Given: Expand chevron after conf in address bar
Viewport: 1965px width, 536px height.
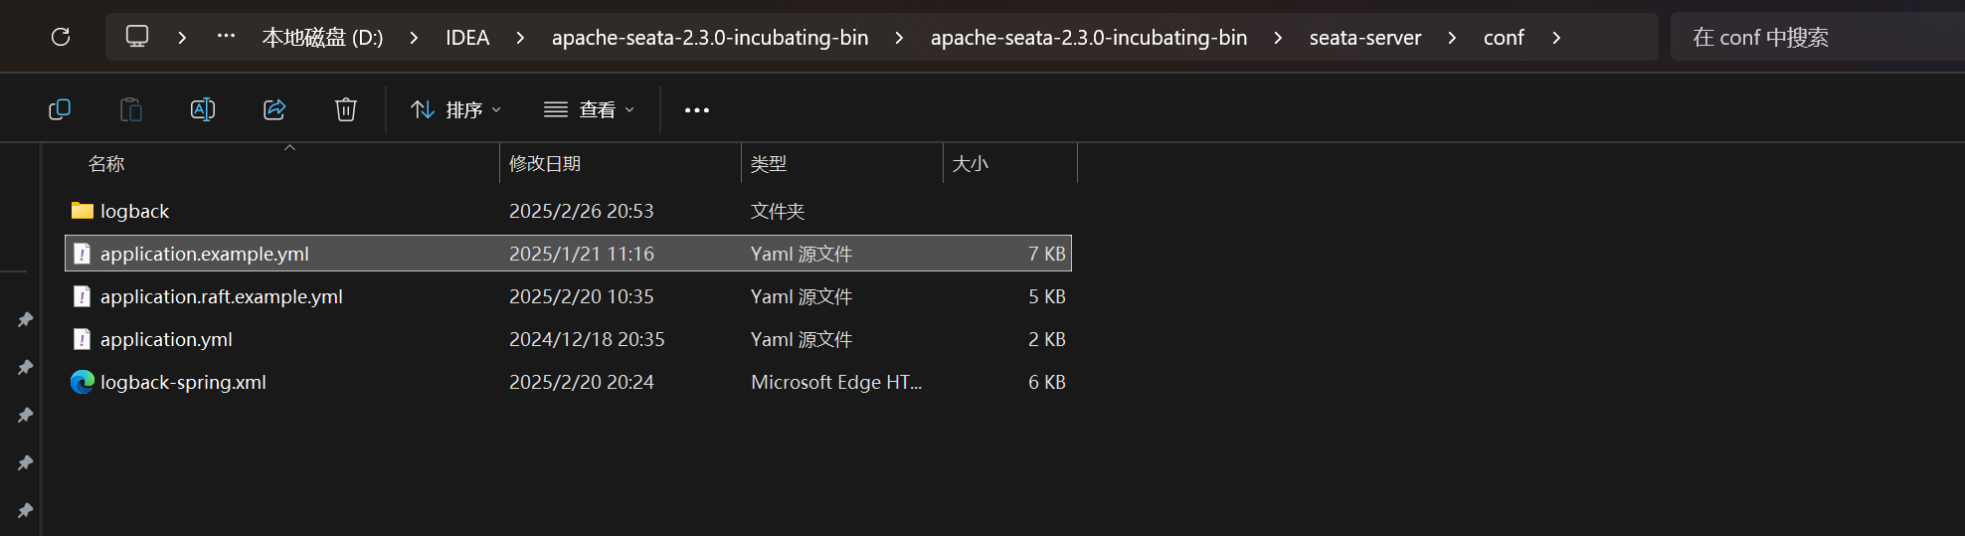Looking at the screenshot, I should [x=1556, y=38].
